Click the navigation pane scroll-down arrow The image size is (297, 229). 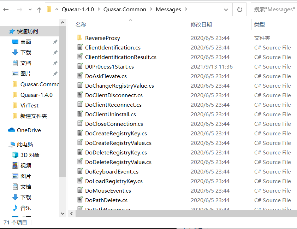click(x=63, y=214)
